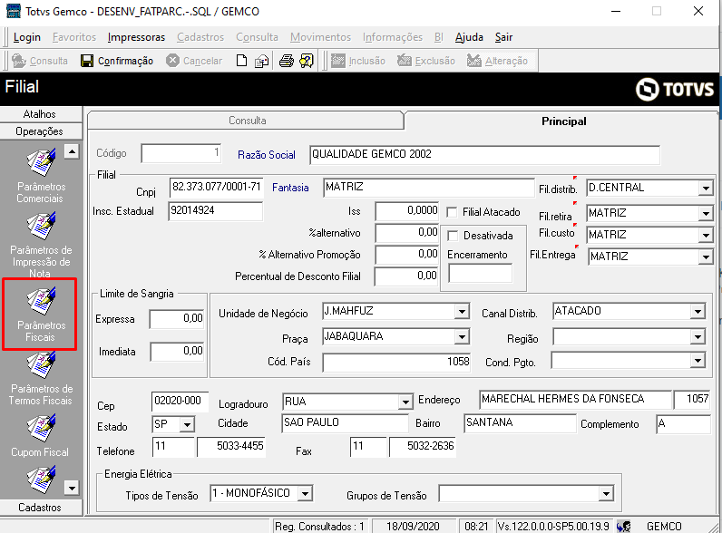
Task: Expand Fil.Entrega dropdown
Action: point(706,257)
